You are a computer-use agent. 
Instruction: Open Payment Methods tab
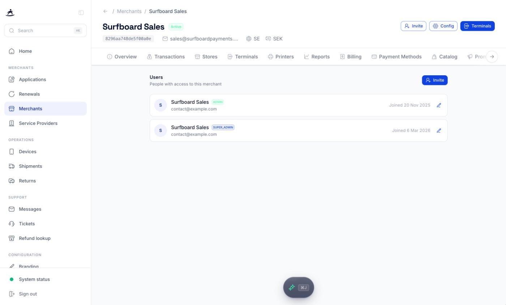tap(396, 57)
